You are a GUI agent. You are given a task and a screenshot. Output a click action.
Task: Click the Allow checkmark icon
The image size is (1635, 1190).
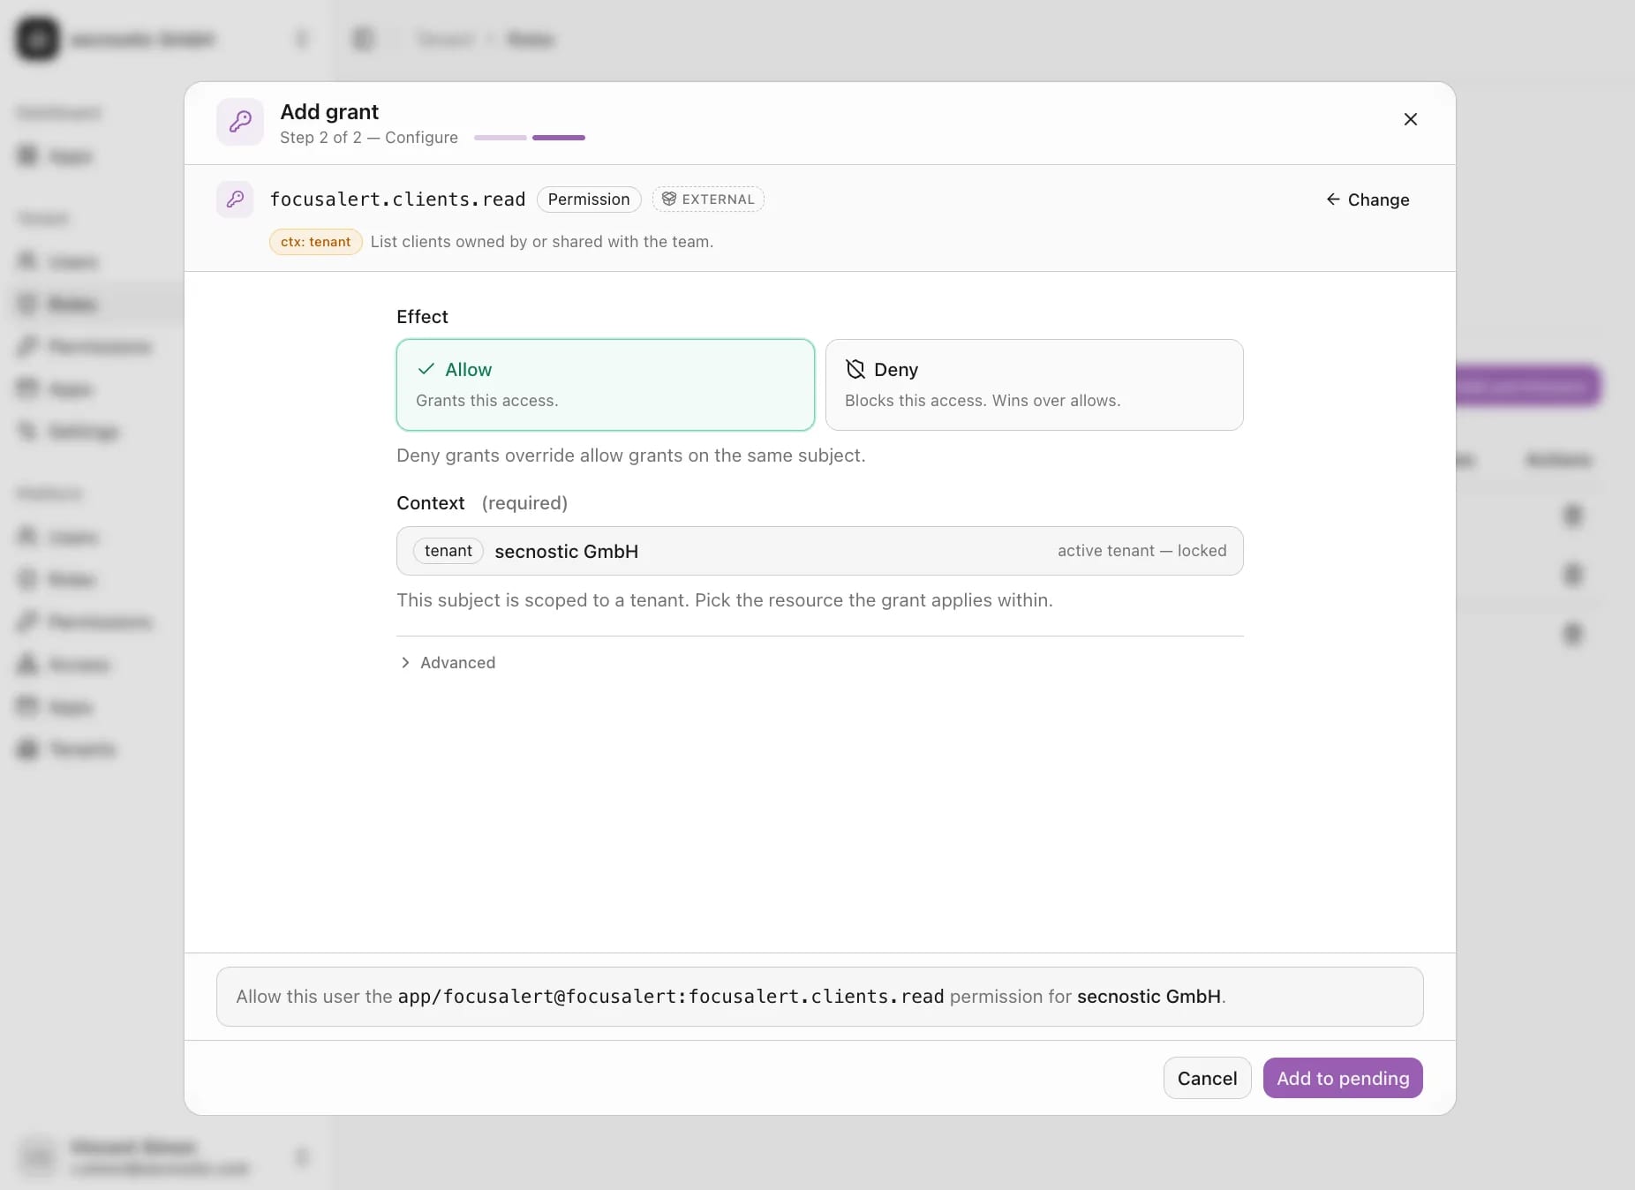click(x=426, y=369)
